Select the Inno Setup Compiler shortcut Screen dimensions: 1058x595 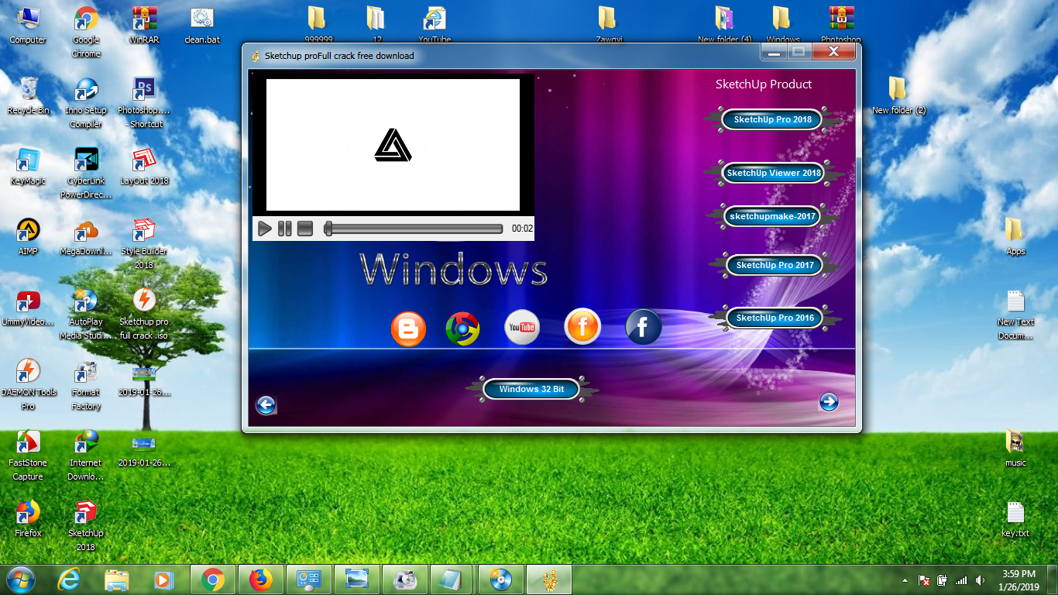(x=86, y=102)
